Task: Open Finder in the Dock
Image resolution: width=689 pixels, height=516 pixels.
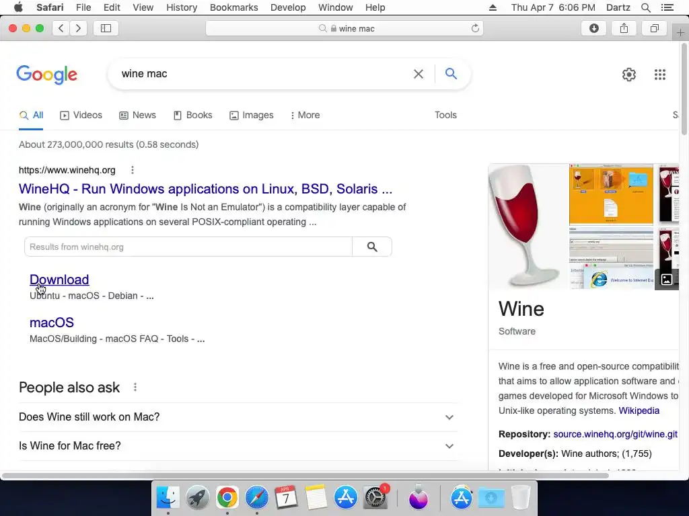Action: coord(168,497)
